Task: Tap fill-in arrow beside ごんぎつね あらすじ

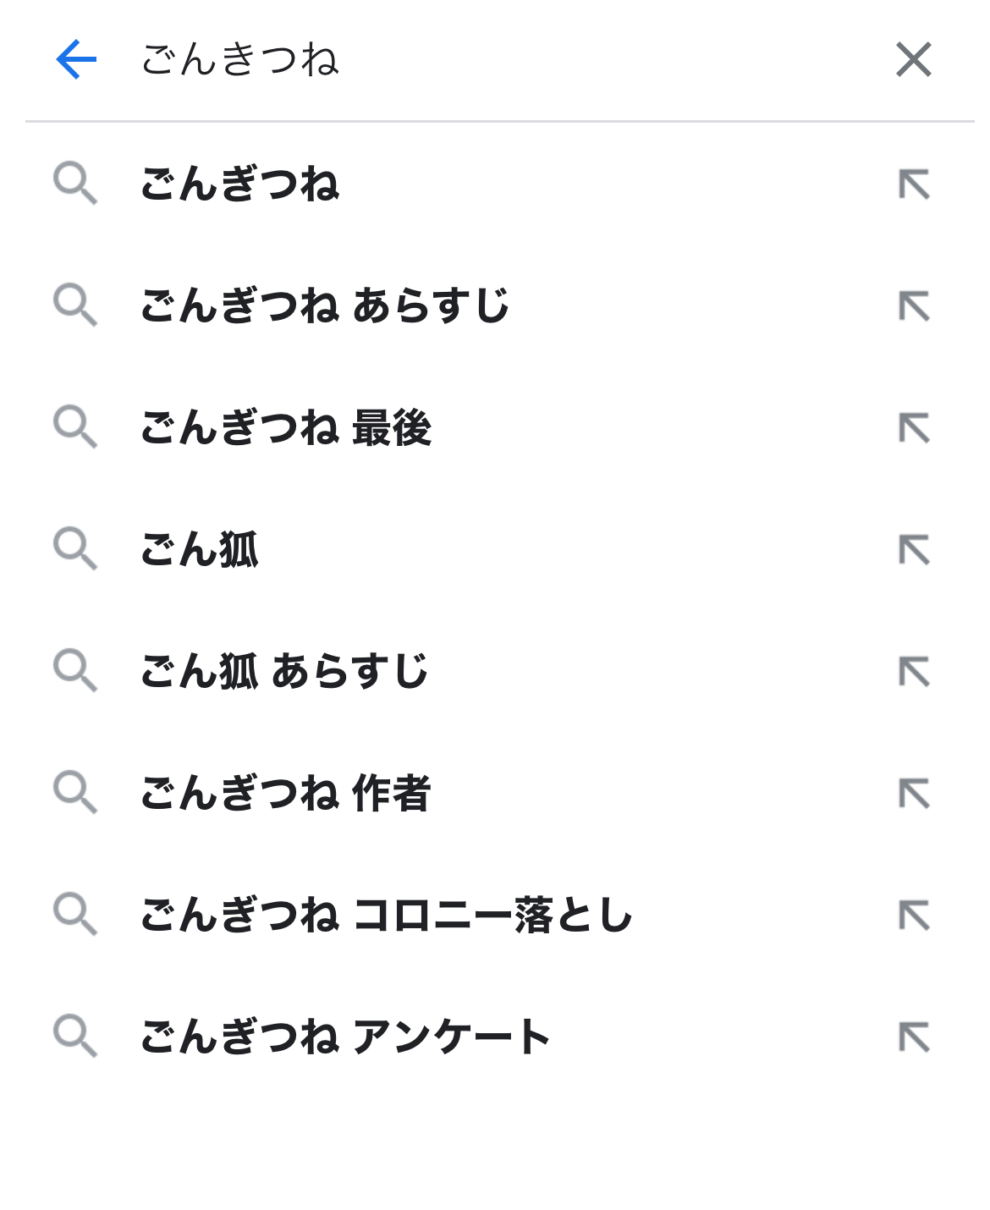Action: click(914, 305)
